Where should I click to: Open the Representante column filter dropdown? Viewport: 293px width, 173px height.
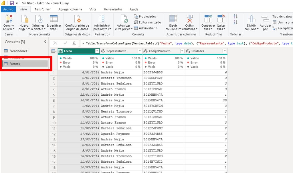coord(140,51)
